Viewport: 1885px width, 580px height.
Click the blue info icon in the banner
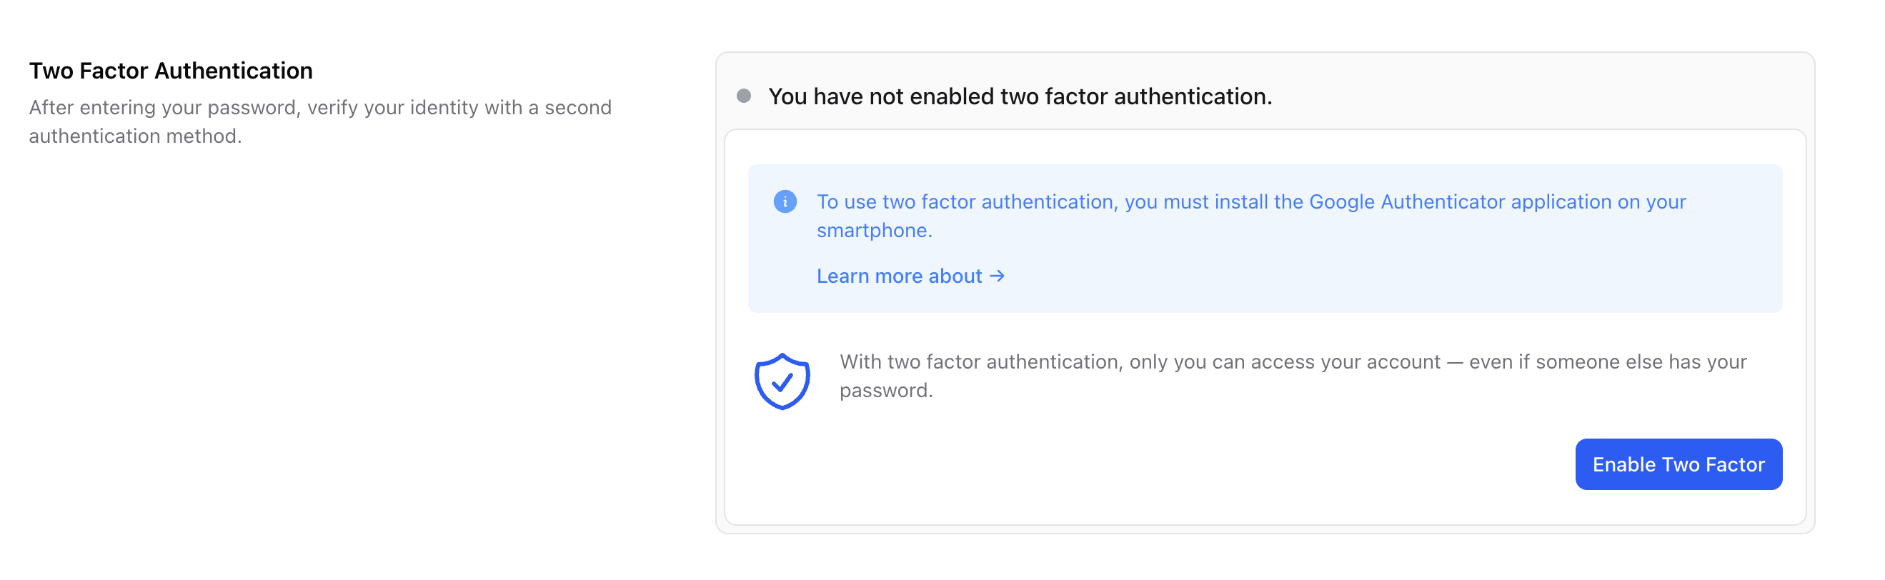[x=786, y=201]
